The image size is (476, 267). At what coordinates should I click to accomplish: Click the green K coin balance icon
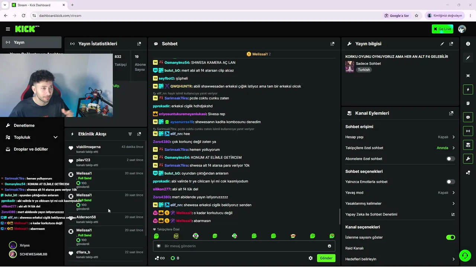(x=173, y=258)
